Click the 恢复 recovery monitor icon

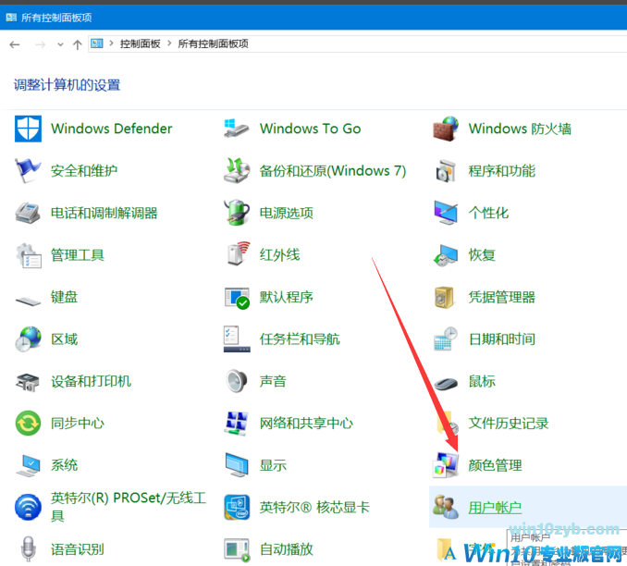pyautogui.click(x=446, y=255)
